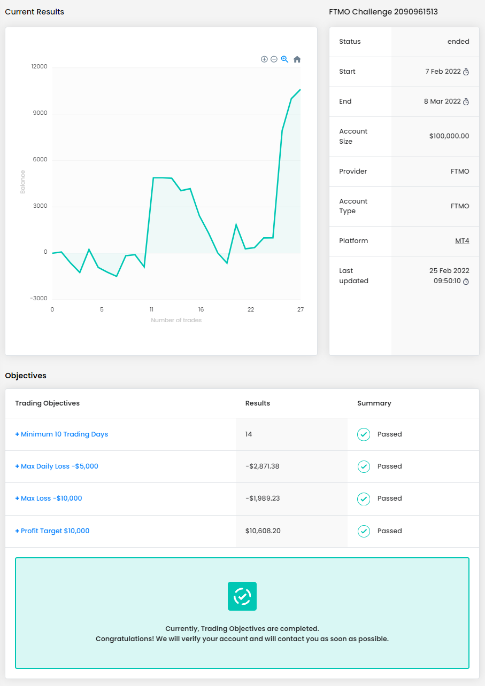
Task: Reset chart zoom with home icon
Action: click(297, 59)
